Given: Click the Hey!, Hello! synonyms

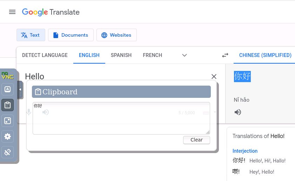Looking at the screenshot, I should (262, 172).
